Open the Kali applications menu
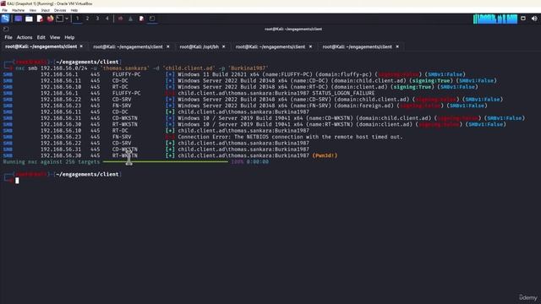 click(x=5, y=19)
